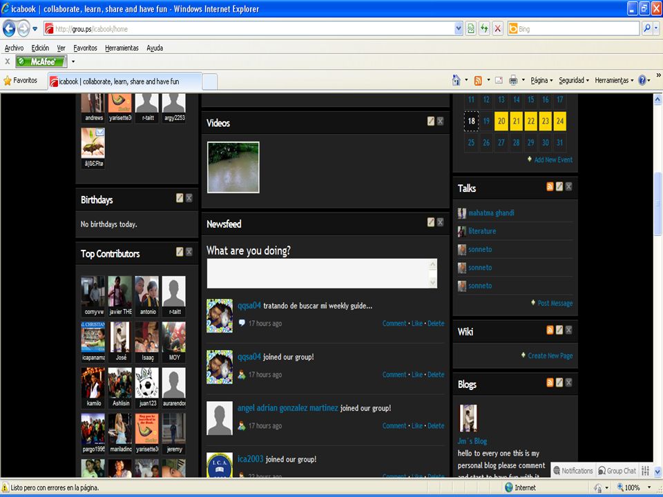Open a new blank tab
The height and width of the screenshot is (497, 663).
pos(210,81)
